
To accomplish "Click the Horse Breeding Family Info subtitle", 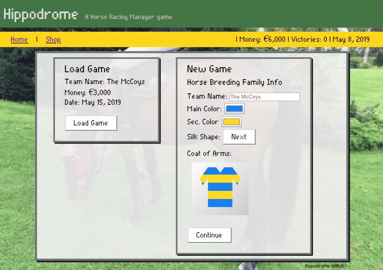I will (x=234, y=82).
